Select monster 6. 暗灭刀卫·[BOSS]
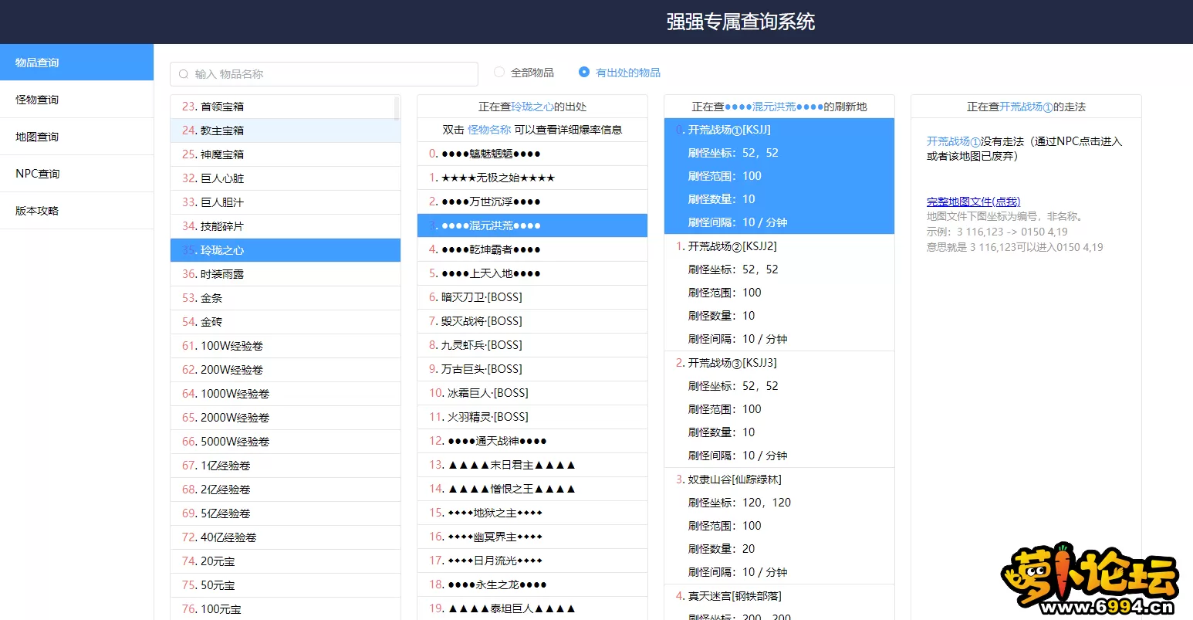Screen dimensions: 1193x620 (532, 297)
